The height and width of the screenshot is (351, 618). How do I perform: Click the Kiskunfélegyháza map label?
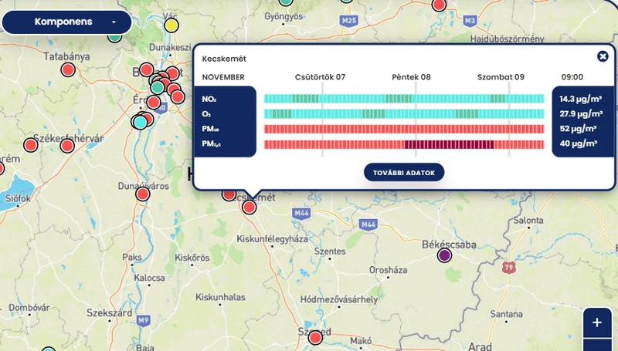point(272,239)
